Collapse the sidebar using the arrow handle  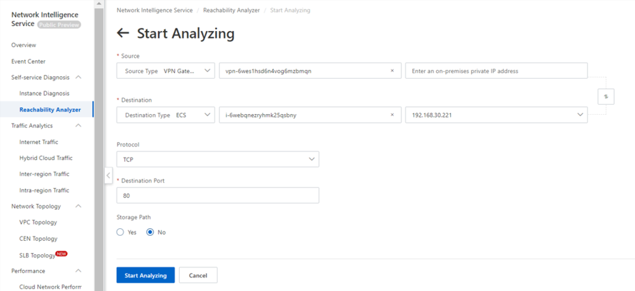108,176
